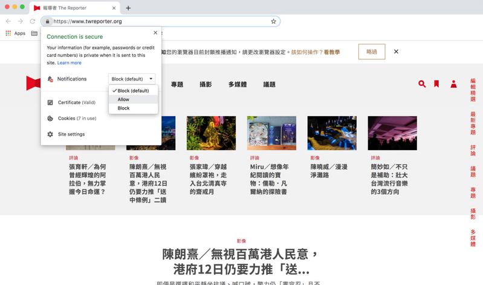Close the The Reporter browser tab
Screen dimensions: 483x285
click(x=114, y=8)
